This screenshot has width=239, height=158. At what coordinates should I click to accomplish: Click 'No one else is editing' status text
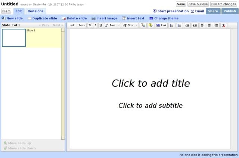point(208,155)
